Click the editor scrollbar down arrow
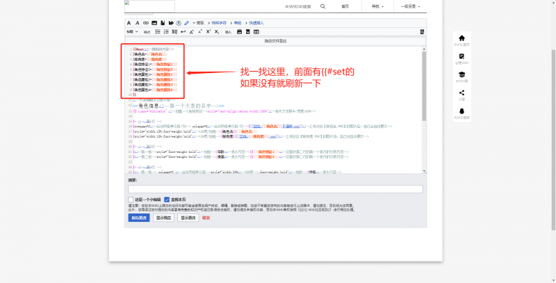 coord(424,171)
